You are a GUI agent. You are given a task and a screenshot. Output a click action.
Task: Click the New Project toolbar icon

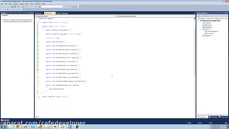point(3,7)
